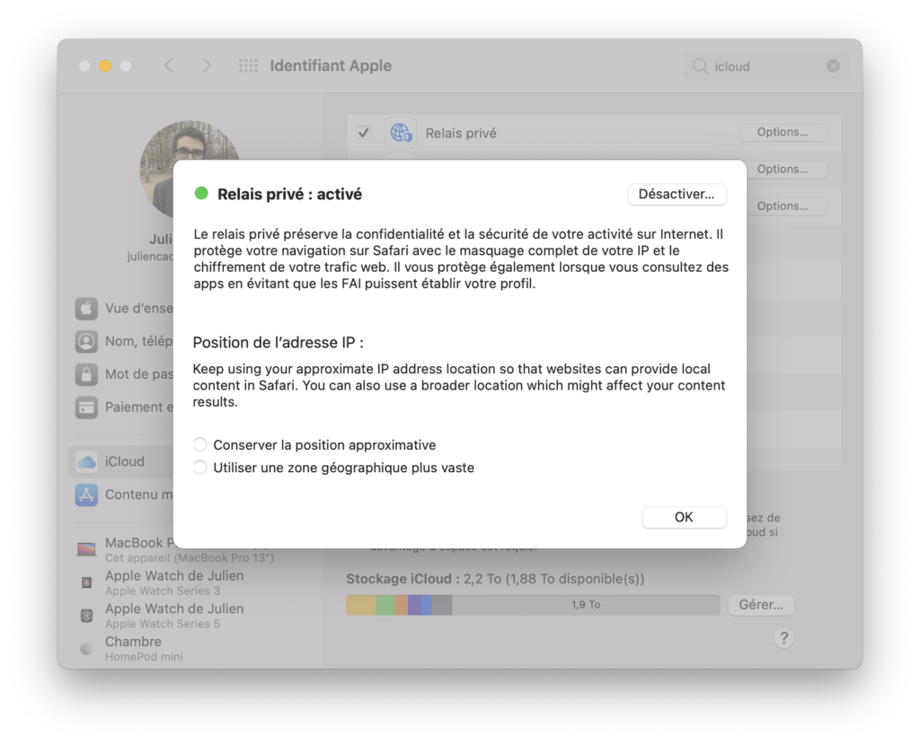The height and width of the screenshot is (745, 920).
Task: Go back with the left chevron
Action: (169, 65)
